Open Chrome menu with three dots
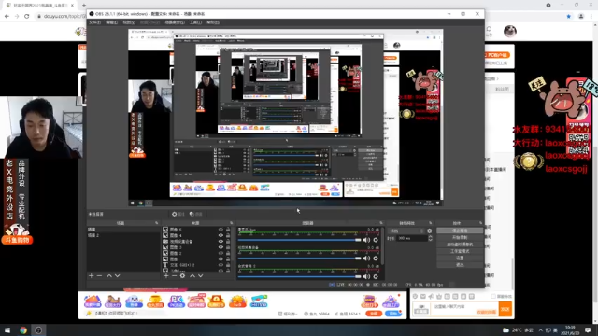The width and height of the screenshot is (598, 336). tap(591, 17)
